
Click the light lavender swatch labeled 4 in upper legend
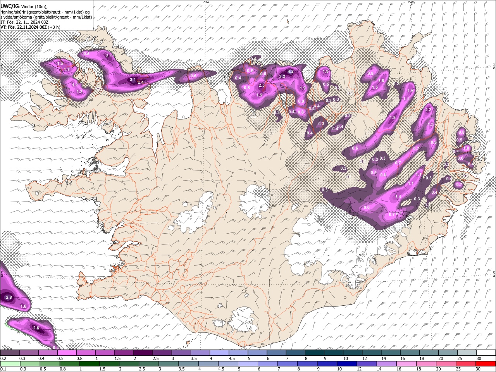tap(219, 353)
